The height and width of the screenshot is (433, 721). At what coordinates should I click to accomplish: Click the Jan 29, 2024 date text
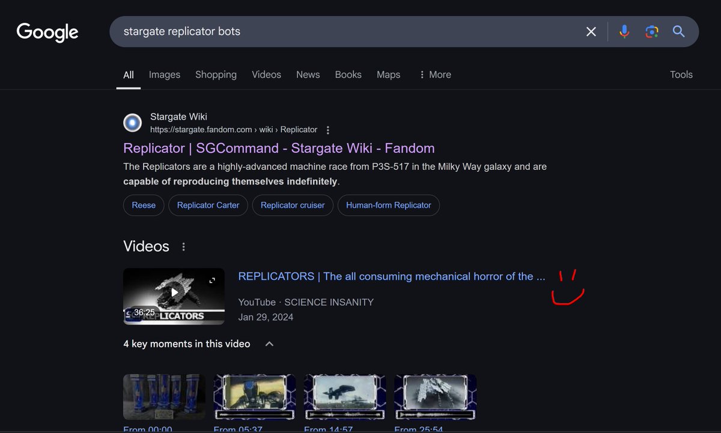(x=266, y=317)
